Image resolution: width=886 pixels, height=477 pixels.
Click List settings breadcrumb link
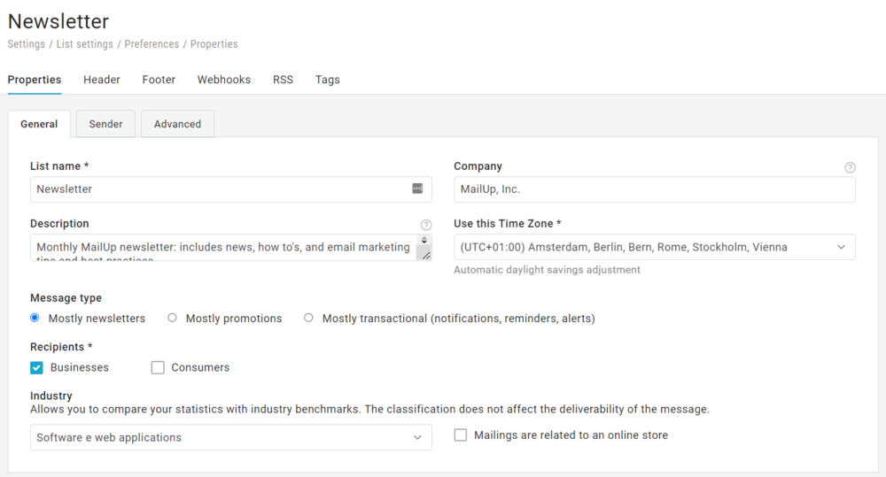tap(85, 44)
